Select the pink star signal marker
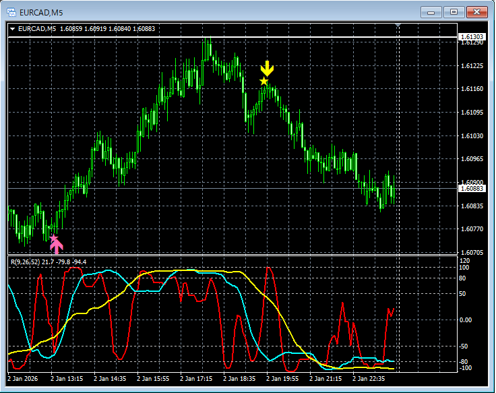The height and width of the screenshot is (393, 496). coord(54,238)
